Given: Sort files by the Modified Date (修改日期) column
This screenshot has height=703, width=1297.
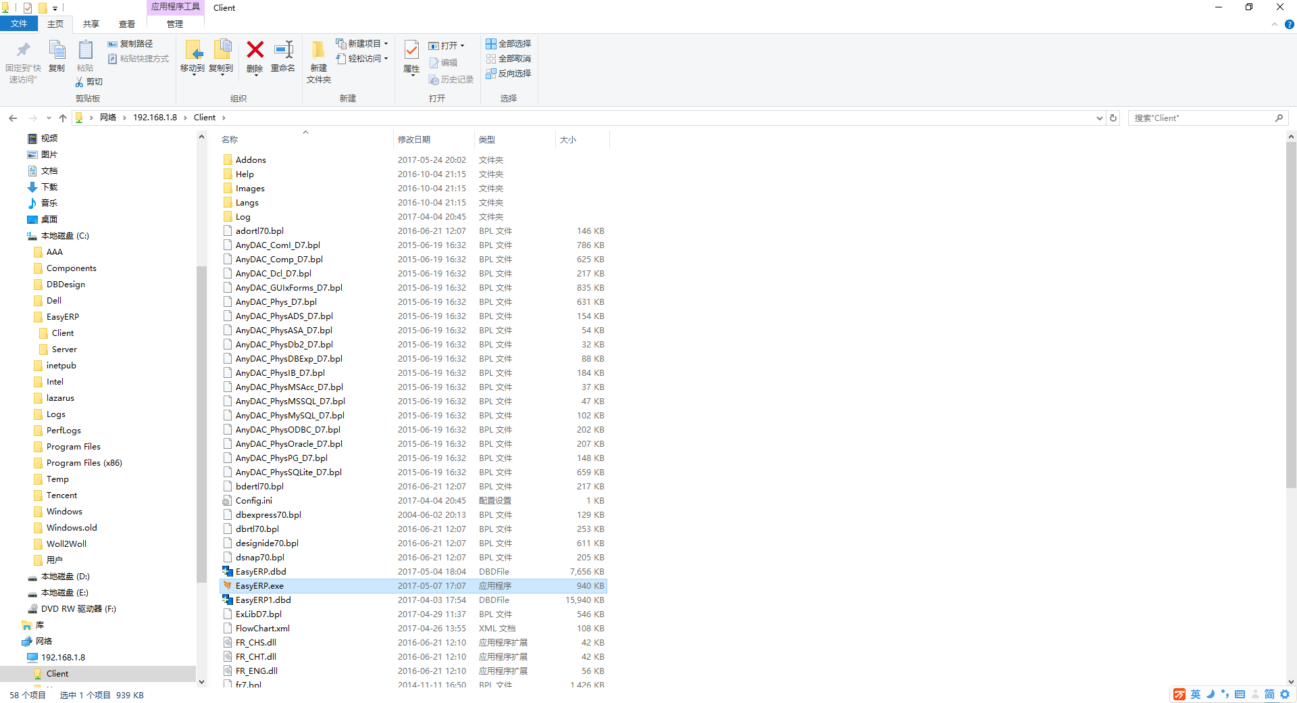Looking at the screenshot, I should [x=414, y=140].
